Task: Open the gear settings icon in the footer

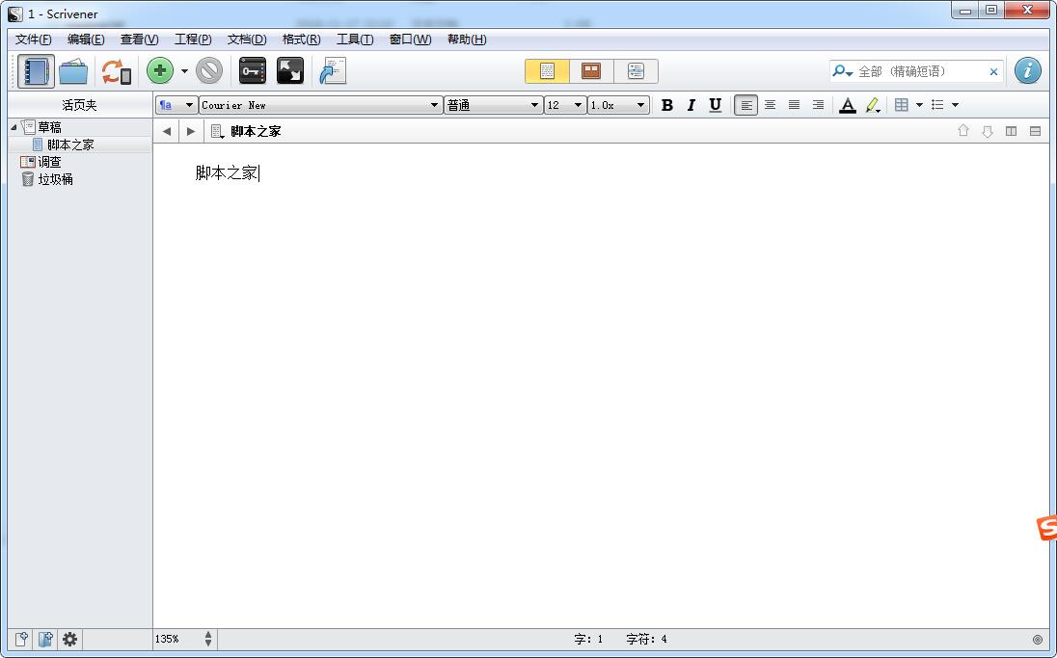Action: point(69,639)
